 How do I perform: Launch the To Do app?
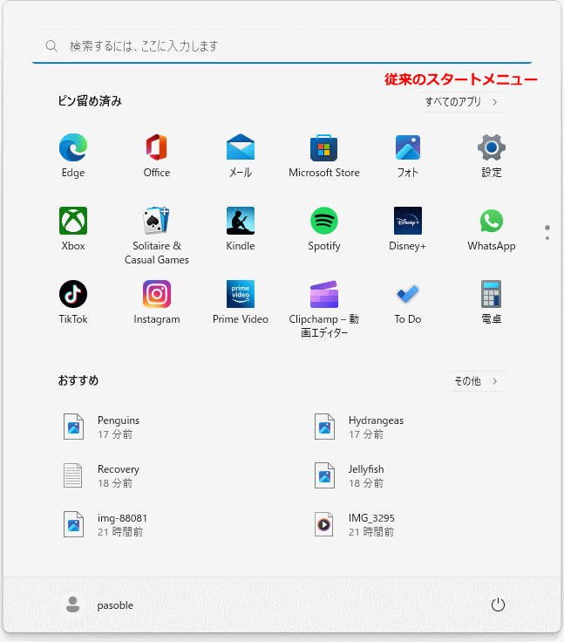pyautogui.click(x=408, y=302)
